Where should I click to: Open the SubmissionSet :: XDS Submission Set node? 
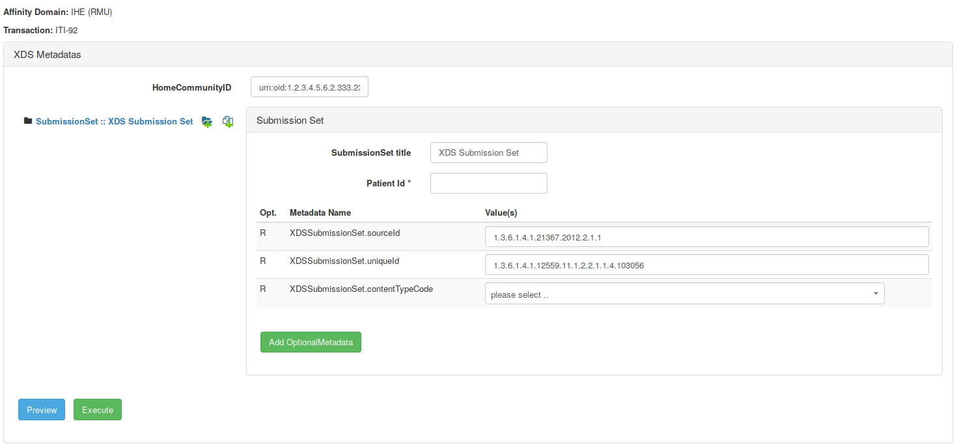[114, 121]
